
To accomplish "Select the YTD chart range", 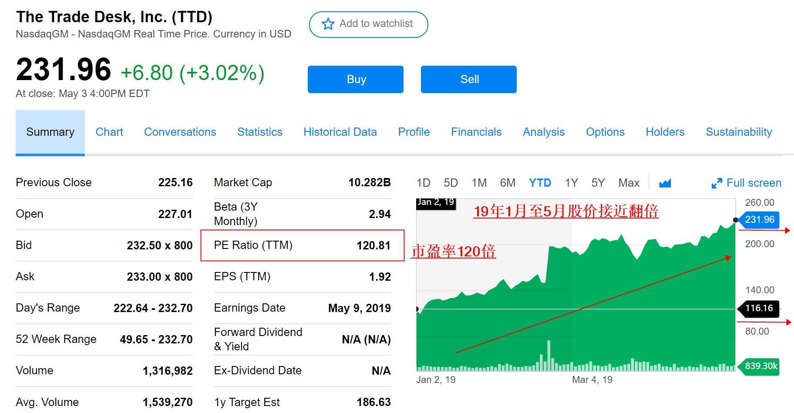I will 540,183.
